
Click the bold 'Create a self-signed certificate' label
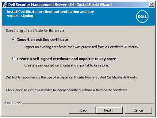[67, 59]
